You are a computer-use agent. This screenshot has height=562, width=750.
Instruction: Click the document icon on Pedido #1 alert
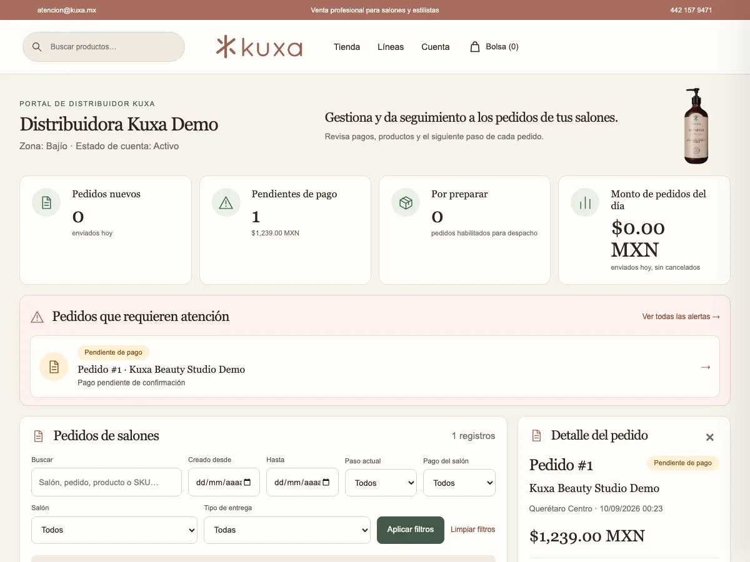click(54, 367)
